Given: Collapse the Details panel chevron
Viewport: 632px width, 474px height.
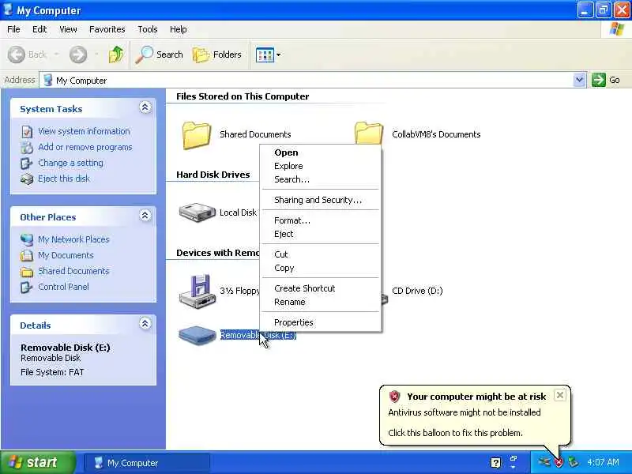Looking at the screenshot, I should coord(145,323).
